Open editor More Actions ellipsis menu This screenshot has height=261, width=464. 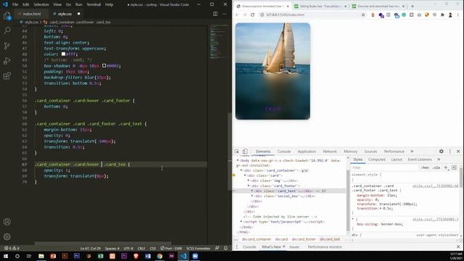click(x=224, y=14)
